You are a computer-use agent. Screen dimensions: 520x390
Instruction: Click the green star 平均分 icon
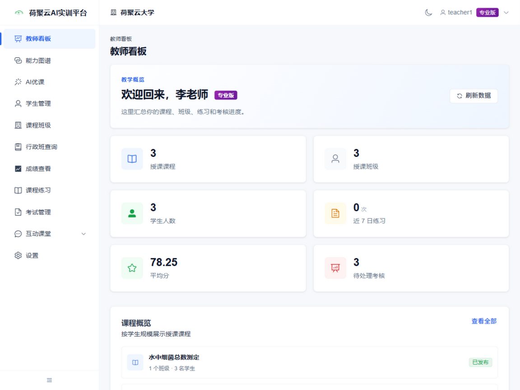132,268
